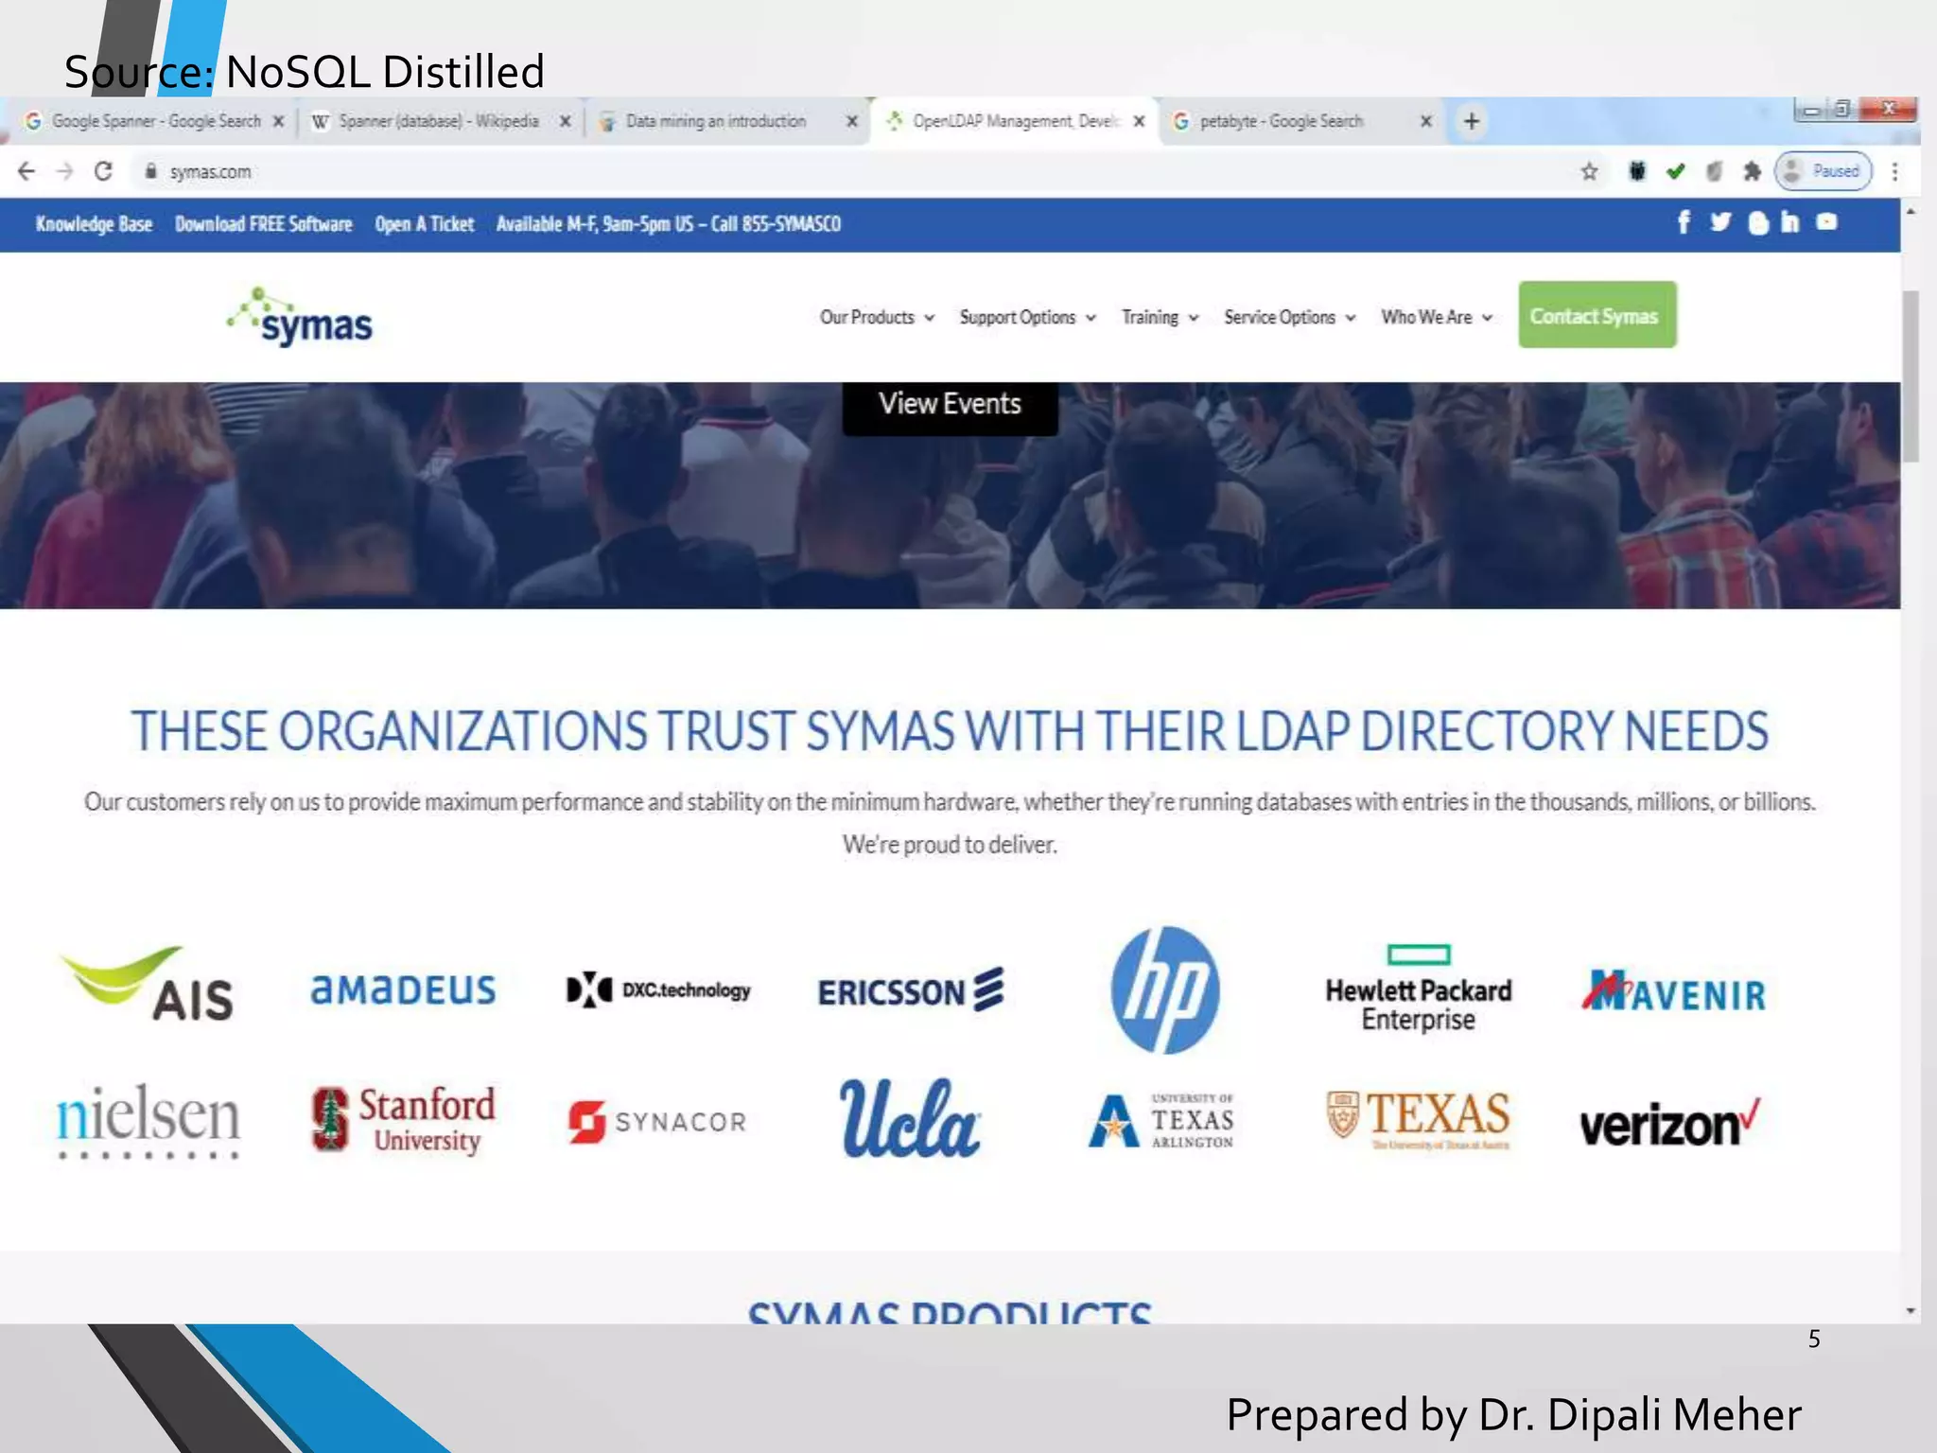Click the AIS customer logo
The height and width of the screenshot is (1453, 1937).
coord(148,984)
